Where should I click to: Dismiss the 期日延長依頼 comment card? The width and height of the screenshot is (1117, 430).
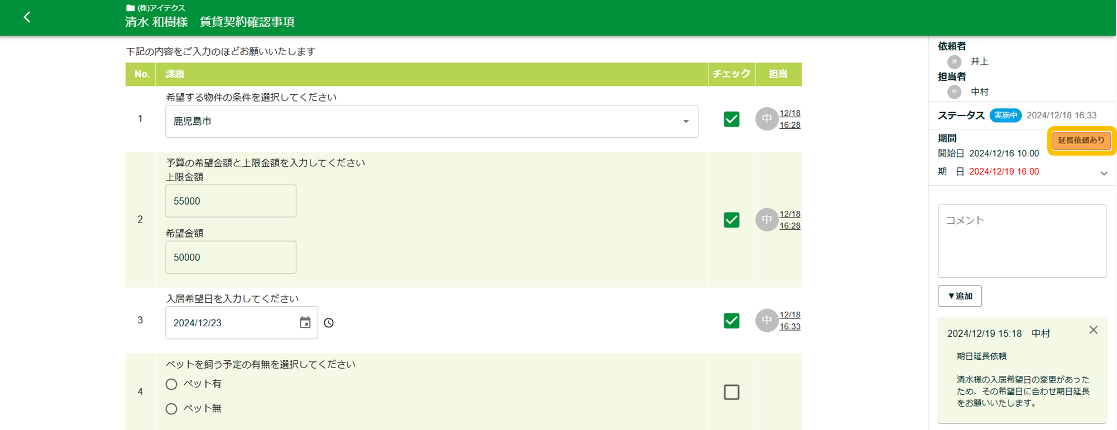[x=1093, y=330]
